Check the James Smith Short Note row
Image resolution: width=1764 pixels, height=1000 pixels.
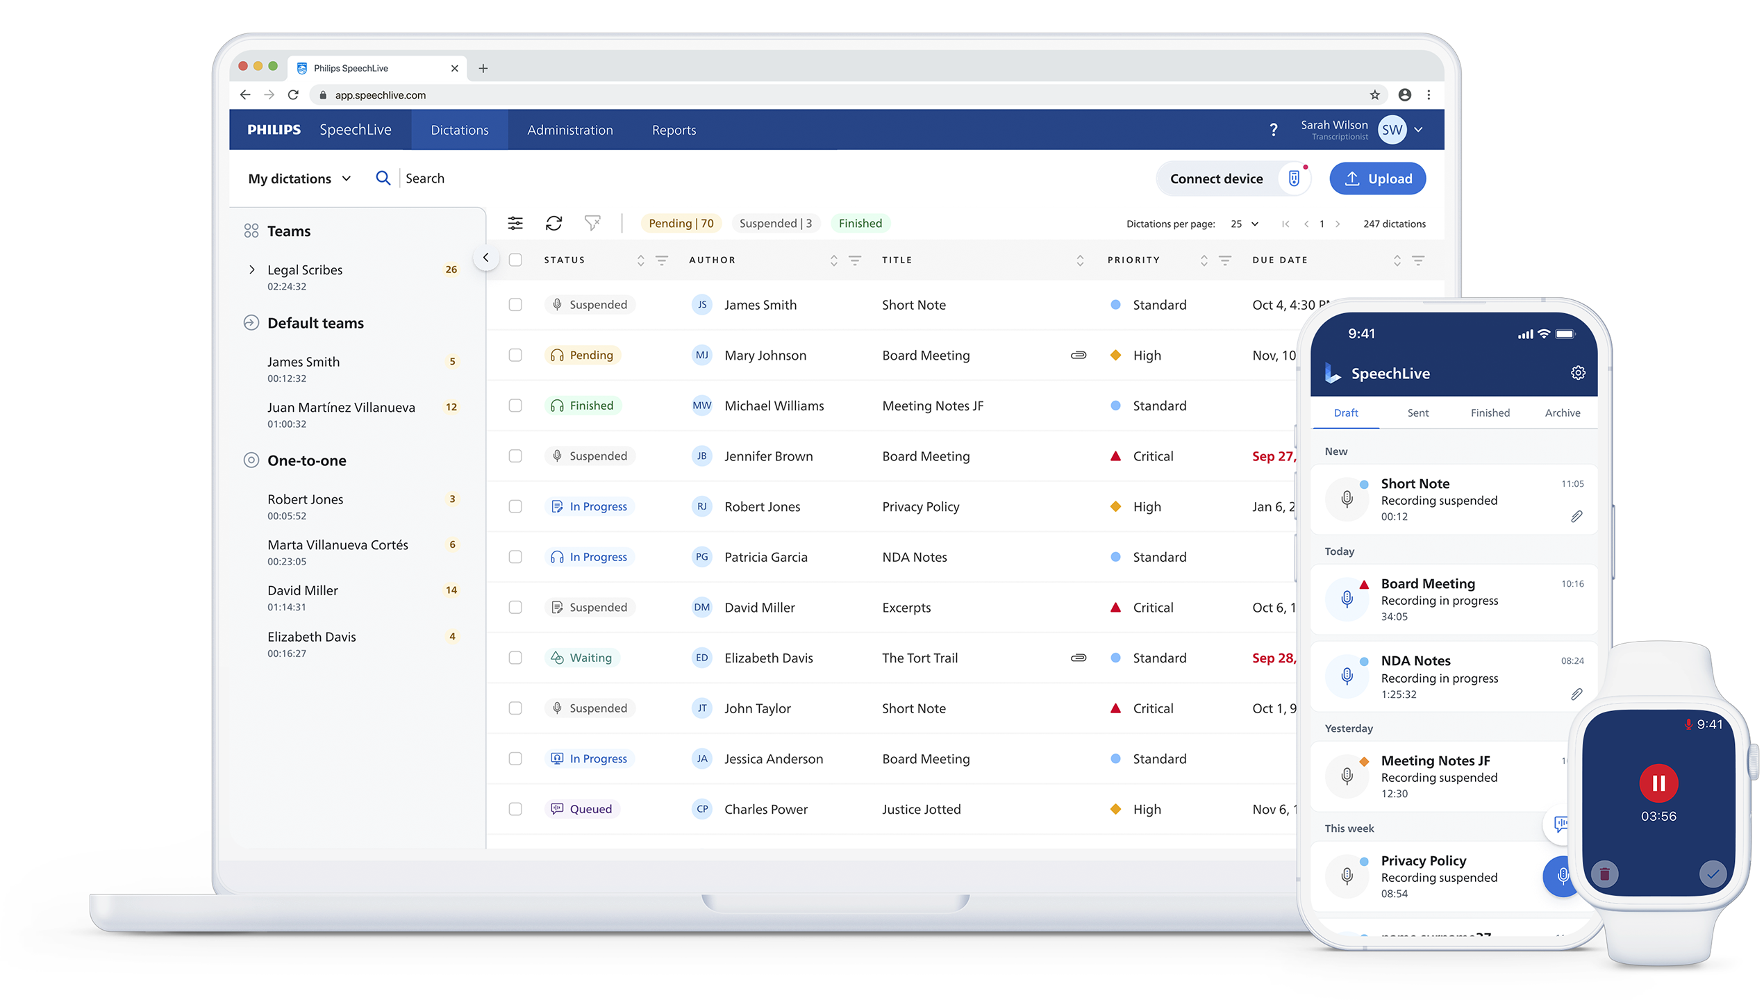(x=515, y=305)
